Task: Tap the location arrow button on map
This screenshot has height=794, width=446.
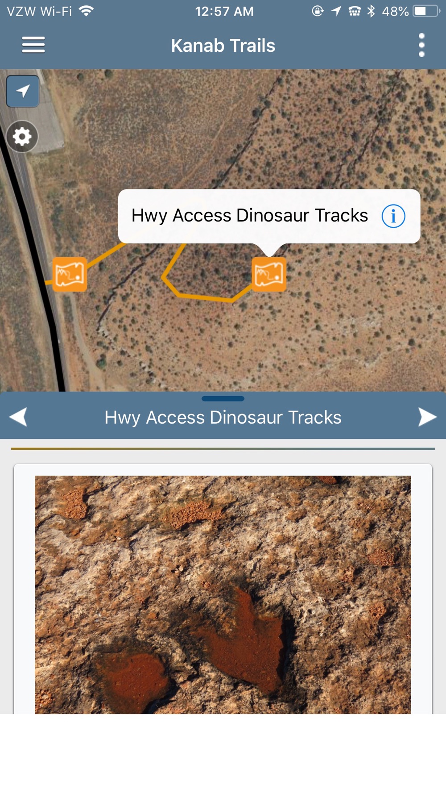Action: [23, 91]
